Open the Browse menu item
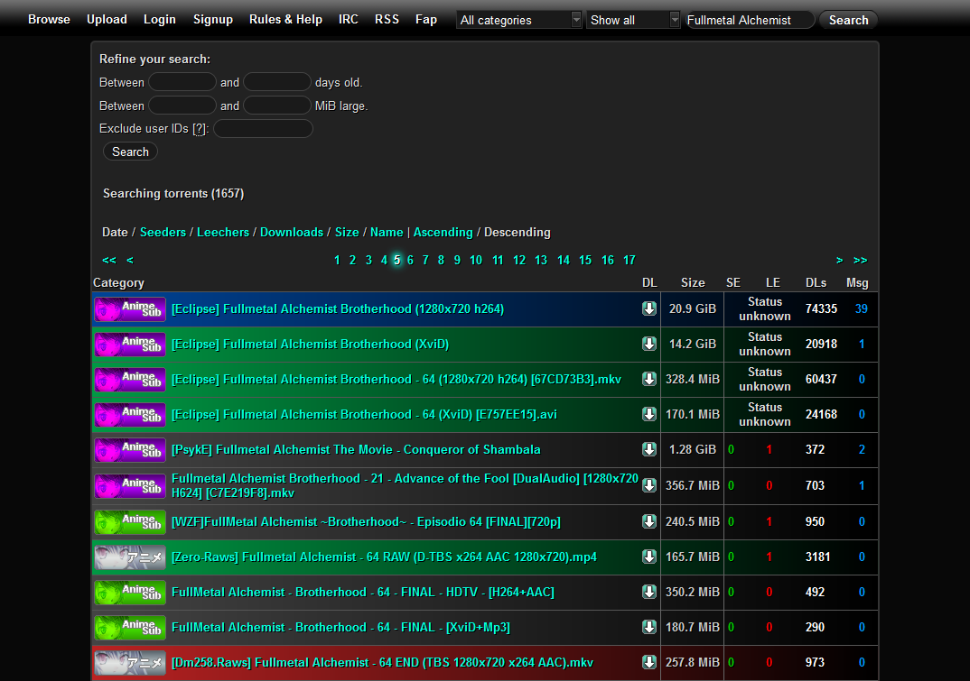 [x=49, y=20]
